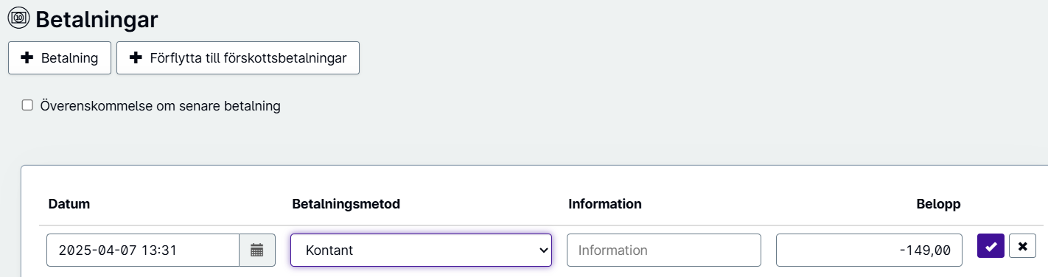Image resolution: width=1048 pixels, height=277 pixels.
Task: Click the Belopp column header
Action: coord(938,204)
